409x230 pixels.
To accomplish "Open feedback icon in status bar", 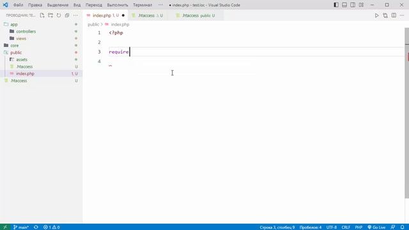I will (x=393, y=227).
